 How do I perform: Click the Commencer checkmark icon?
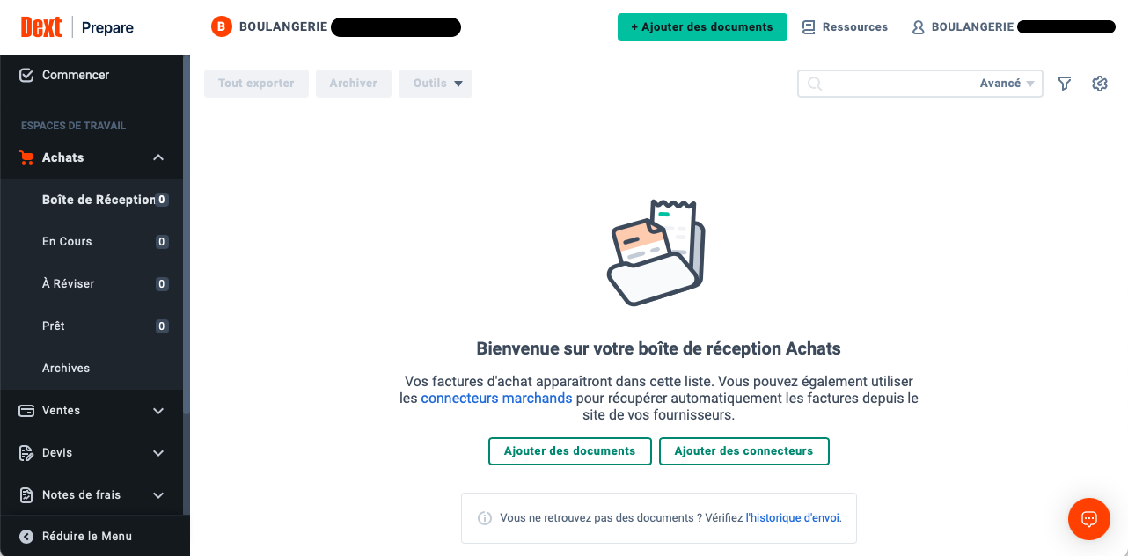(26, 75)
